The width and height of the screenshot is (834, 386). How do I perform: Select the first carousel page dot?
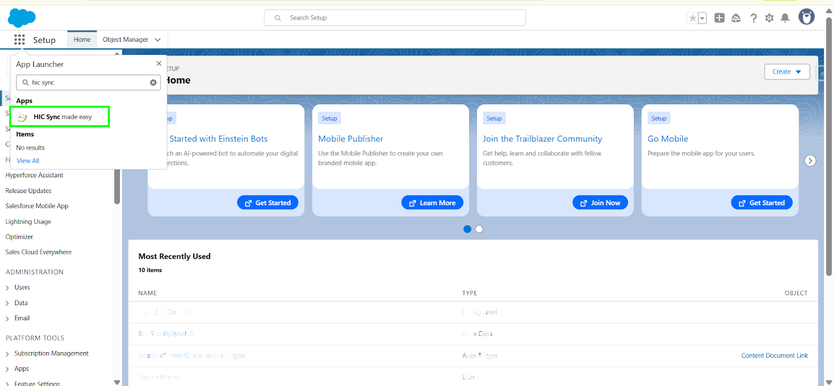tap(467, 229)
